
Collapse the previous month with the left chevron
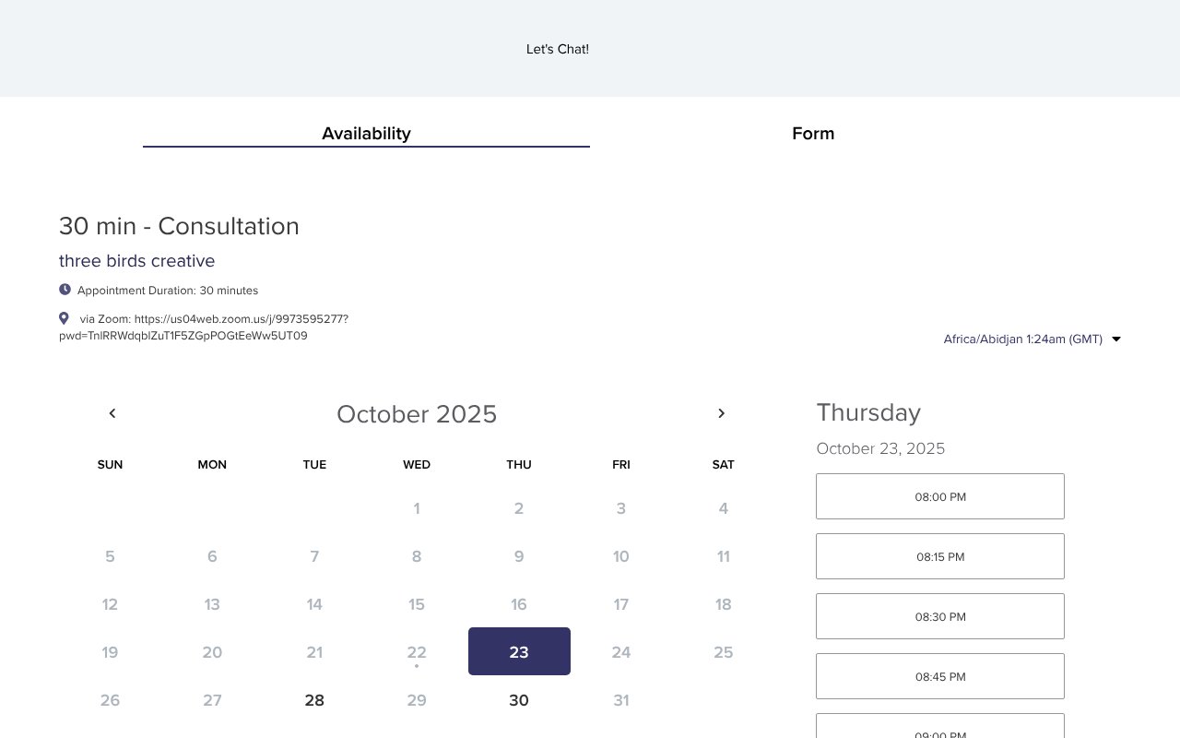[112, 413]
